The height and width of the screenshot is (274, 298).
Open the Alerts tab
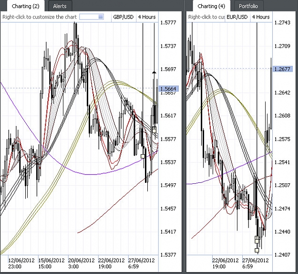tap(60, 6)
